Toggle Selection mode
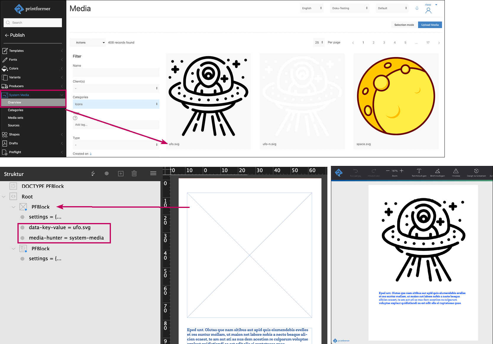 click(x=404, y=25)
